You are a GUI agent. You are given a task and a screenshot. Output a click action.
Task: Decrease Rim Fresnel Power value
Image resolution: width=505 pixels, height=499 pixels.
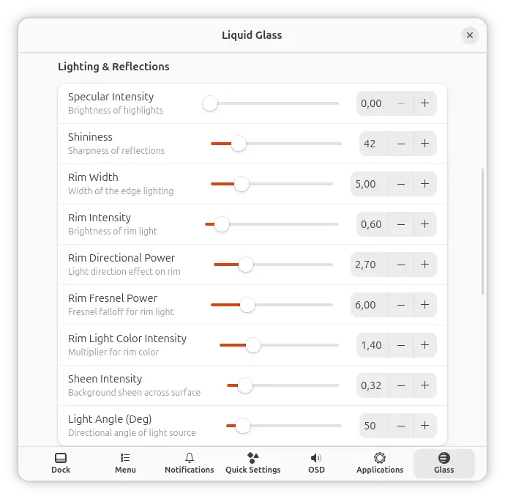(401, 305)
